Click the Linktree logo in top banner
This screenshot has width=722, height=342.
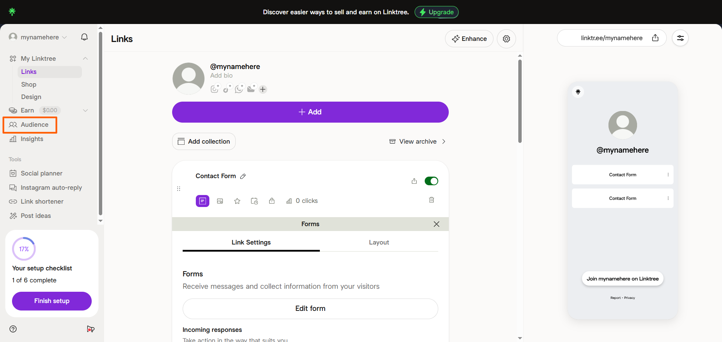tap(12, 12)
